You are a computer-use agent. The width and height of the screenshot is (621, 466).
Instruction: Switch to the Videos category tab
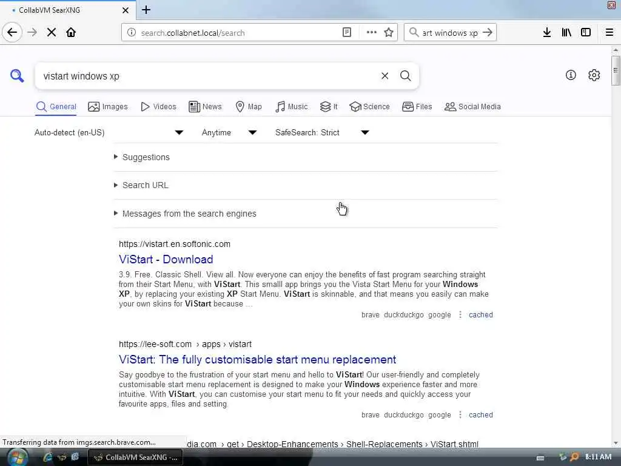[158, 107]
